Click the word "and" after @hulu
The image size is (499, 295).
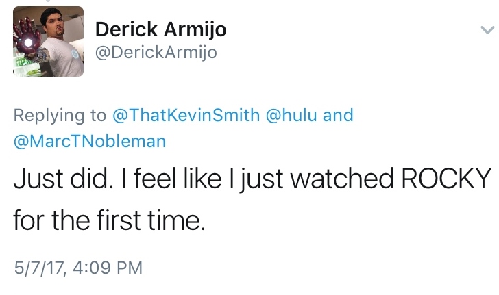338,114
